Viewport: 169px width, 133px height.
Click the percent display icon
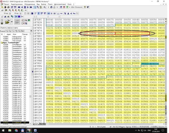coord(65,13)
